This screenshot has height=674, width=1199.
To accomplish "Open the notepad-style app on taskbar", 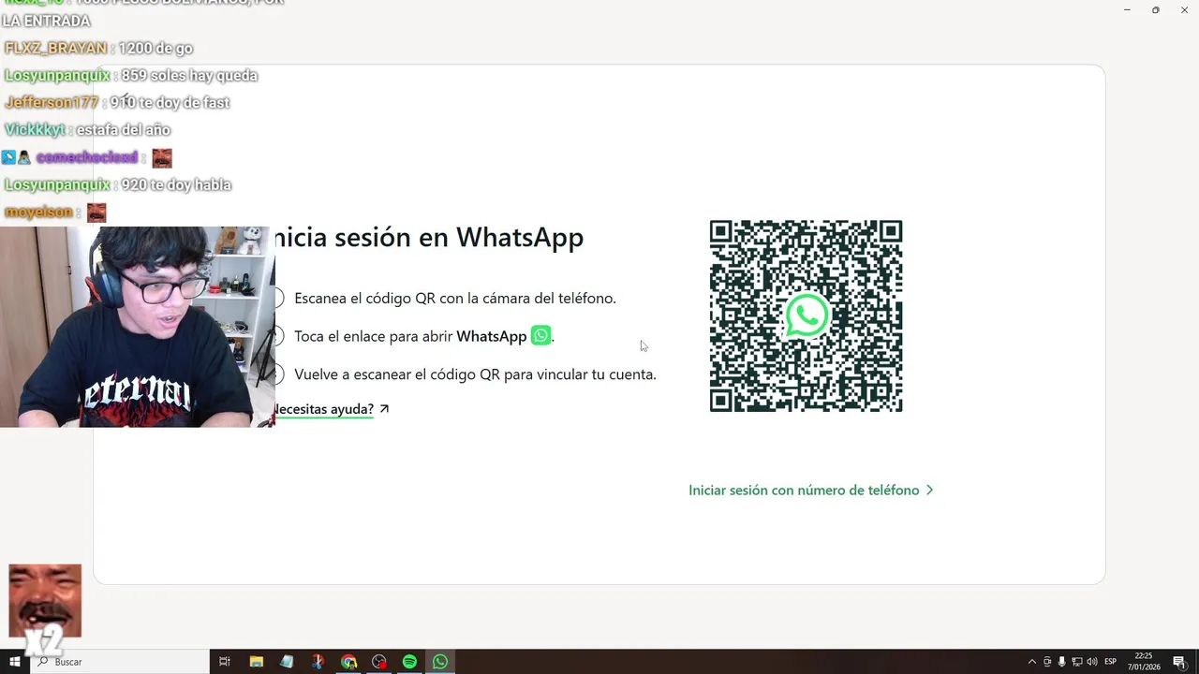I will coord(287,662).
